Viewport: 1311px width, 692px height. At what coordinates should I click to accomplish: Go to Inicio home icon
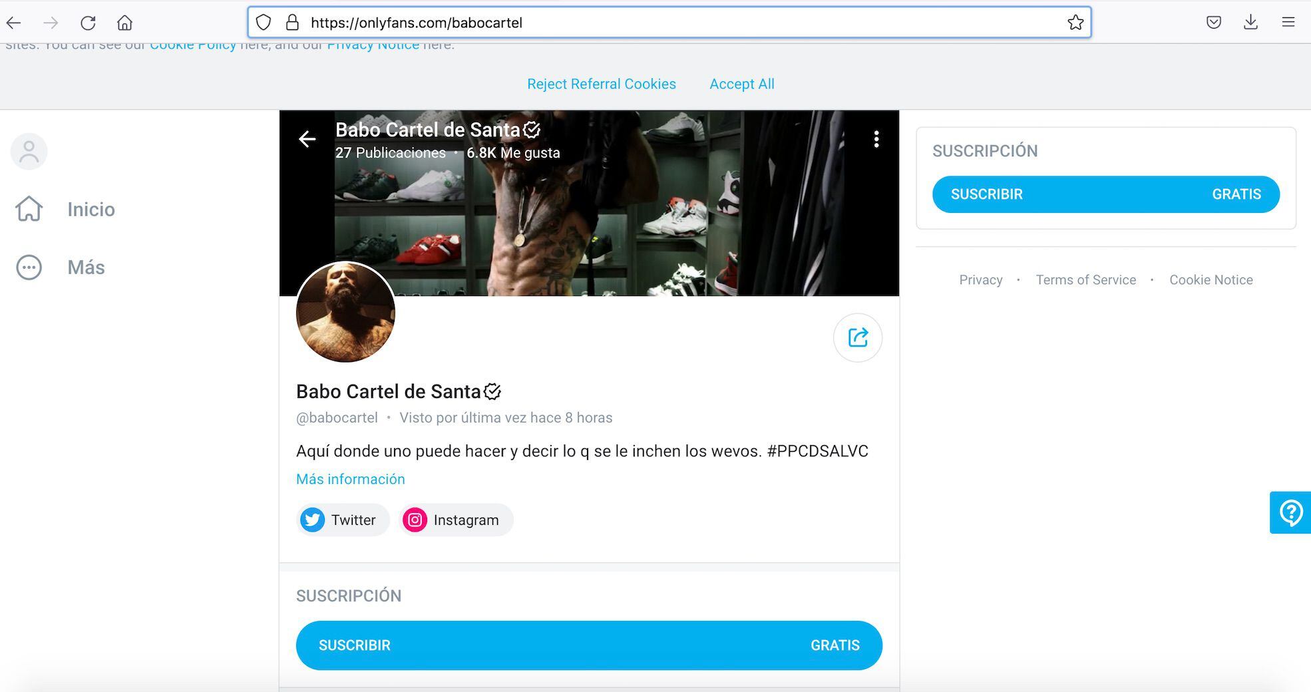29,209
